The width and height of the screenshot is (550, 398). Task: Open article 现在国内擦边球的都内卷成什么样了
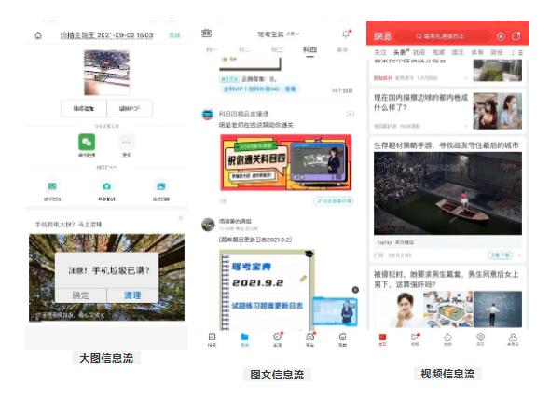(421, 103)
